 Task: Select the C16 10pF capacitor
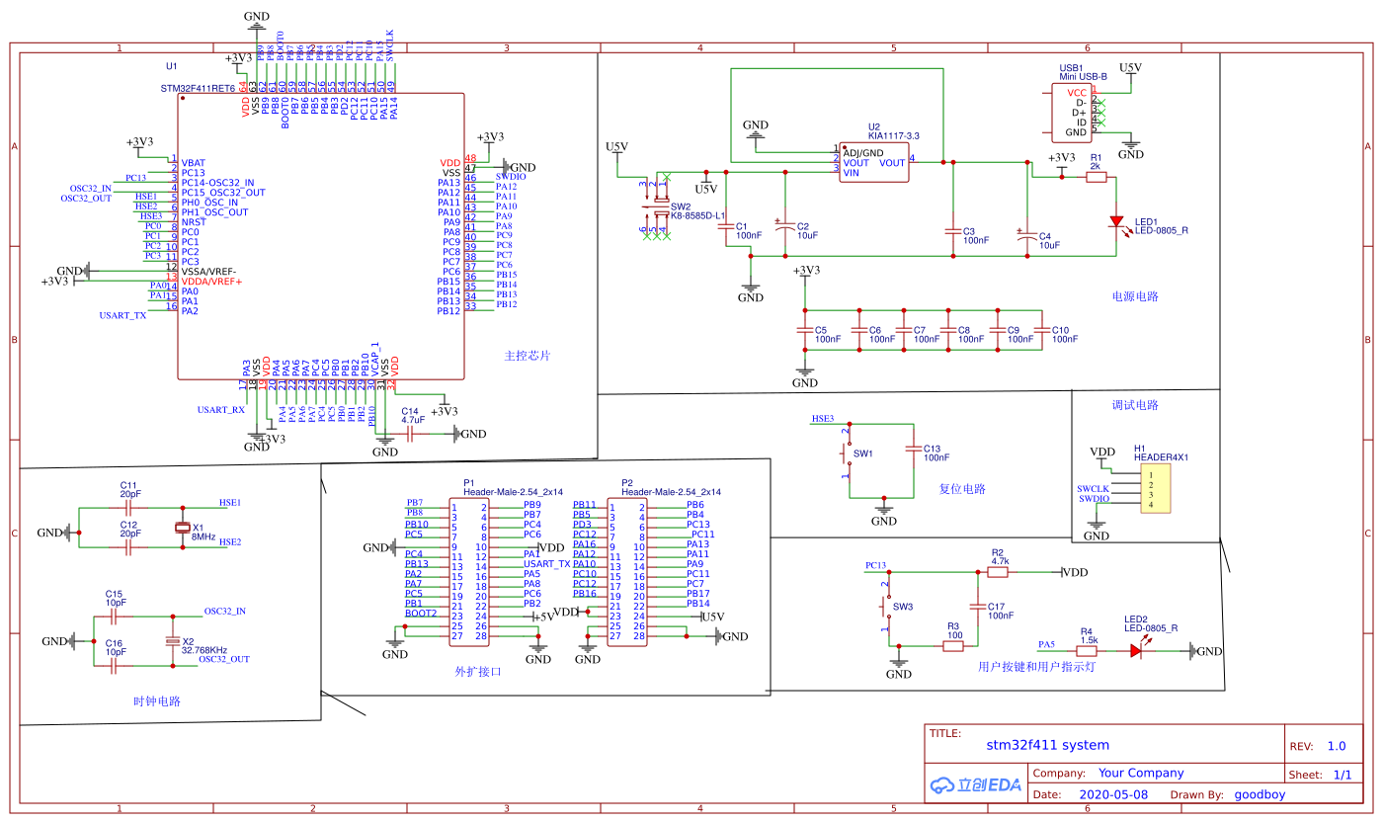115,666
